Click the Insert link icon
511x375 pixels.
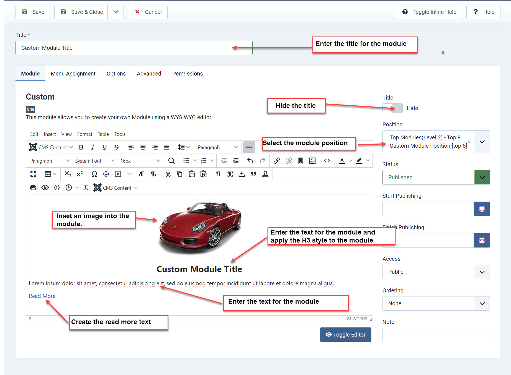pos(277,161)
